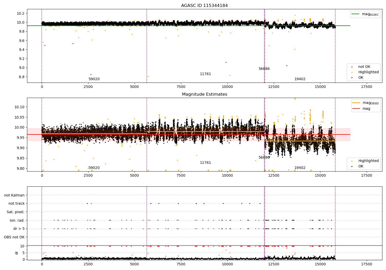This screenshot has height=270, width=386.
Task: Click the '9.95' tick on Magnitude Estimates axis
Action: pyautogui.click(x=21, y=138)
